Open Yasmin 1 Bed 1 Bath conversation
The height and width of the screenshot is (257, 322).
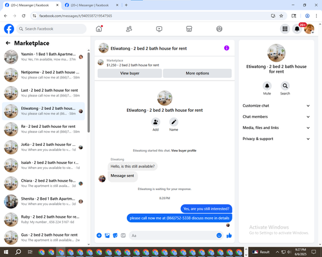coord(43,57)
